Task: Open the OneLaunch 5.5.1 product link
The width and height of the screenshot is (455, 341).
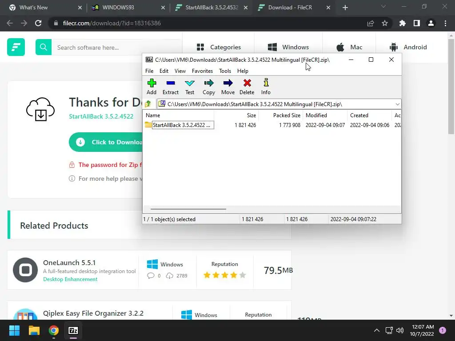Action: pos(69,263)
